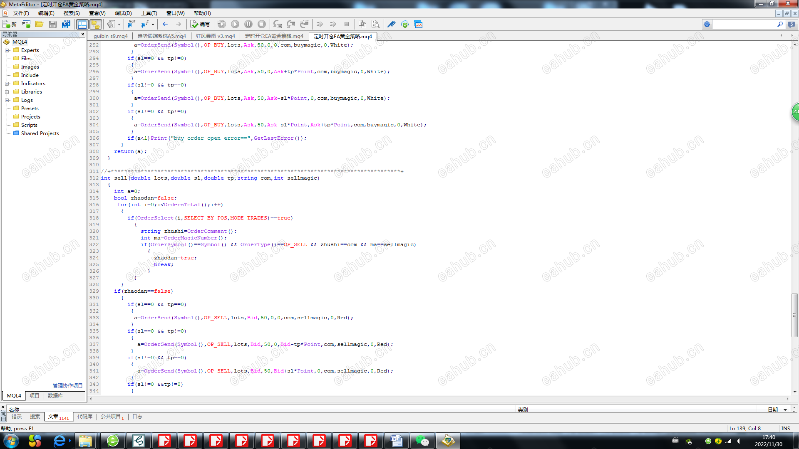799x449 pixels.
Task: Click the Compile (编写) button
Action: click(200, 24)
